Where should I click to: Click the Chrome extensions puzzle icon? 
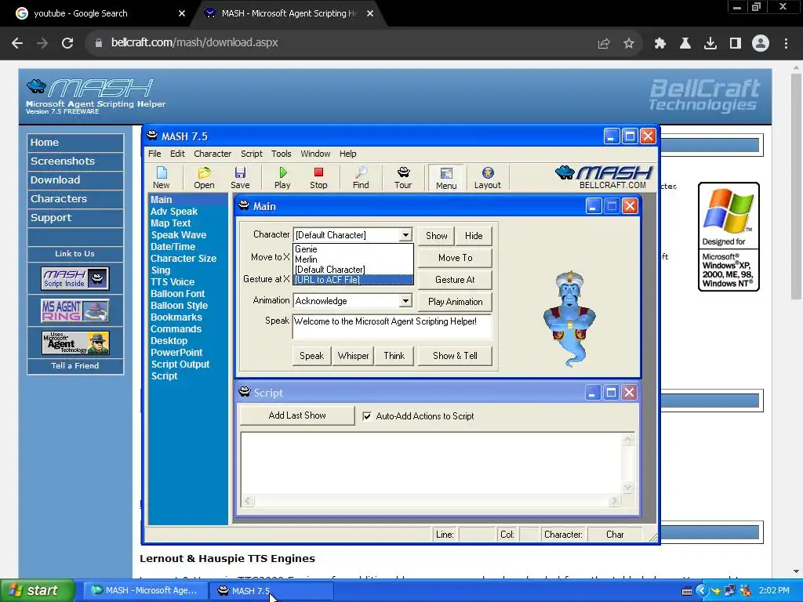tap(660, 44)
